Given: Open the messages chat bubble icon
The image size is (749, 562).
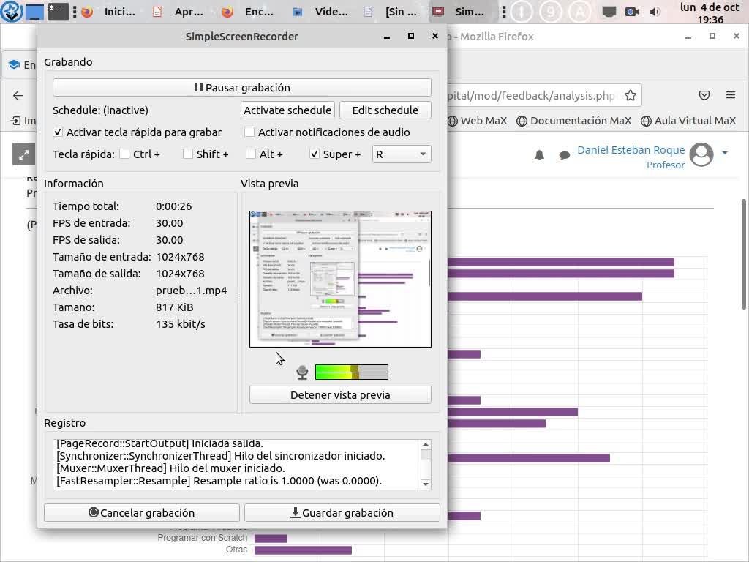Looking at the screenshot, I should [565, 155].
